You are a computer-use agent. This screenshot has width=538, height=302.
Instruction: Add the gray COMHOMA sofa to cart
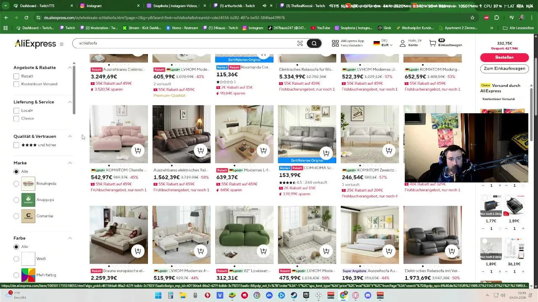click(x=326, y=153)
